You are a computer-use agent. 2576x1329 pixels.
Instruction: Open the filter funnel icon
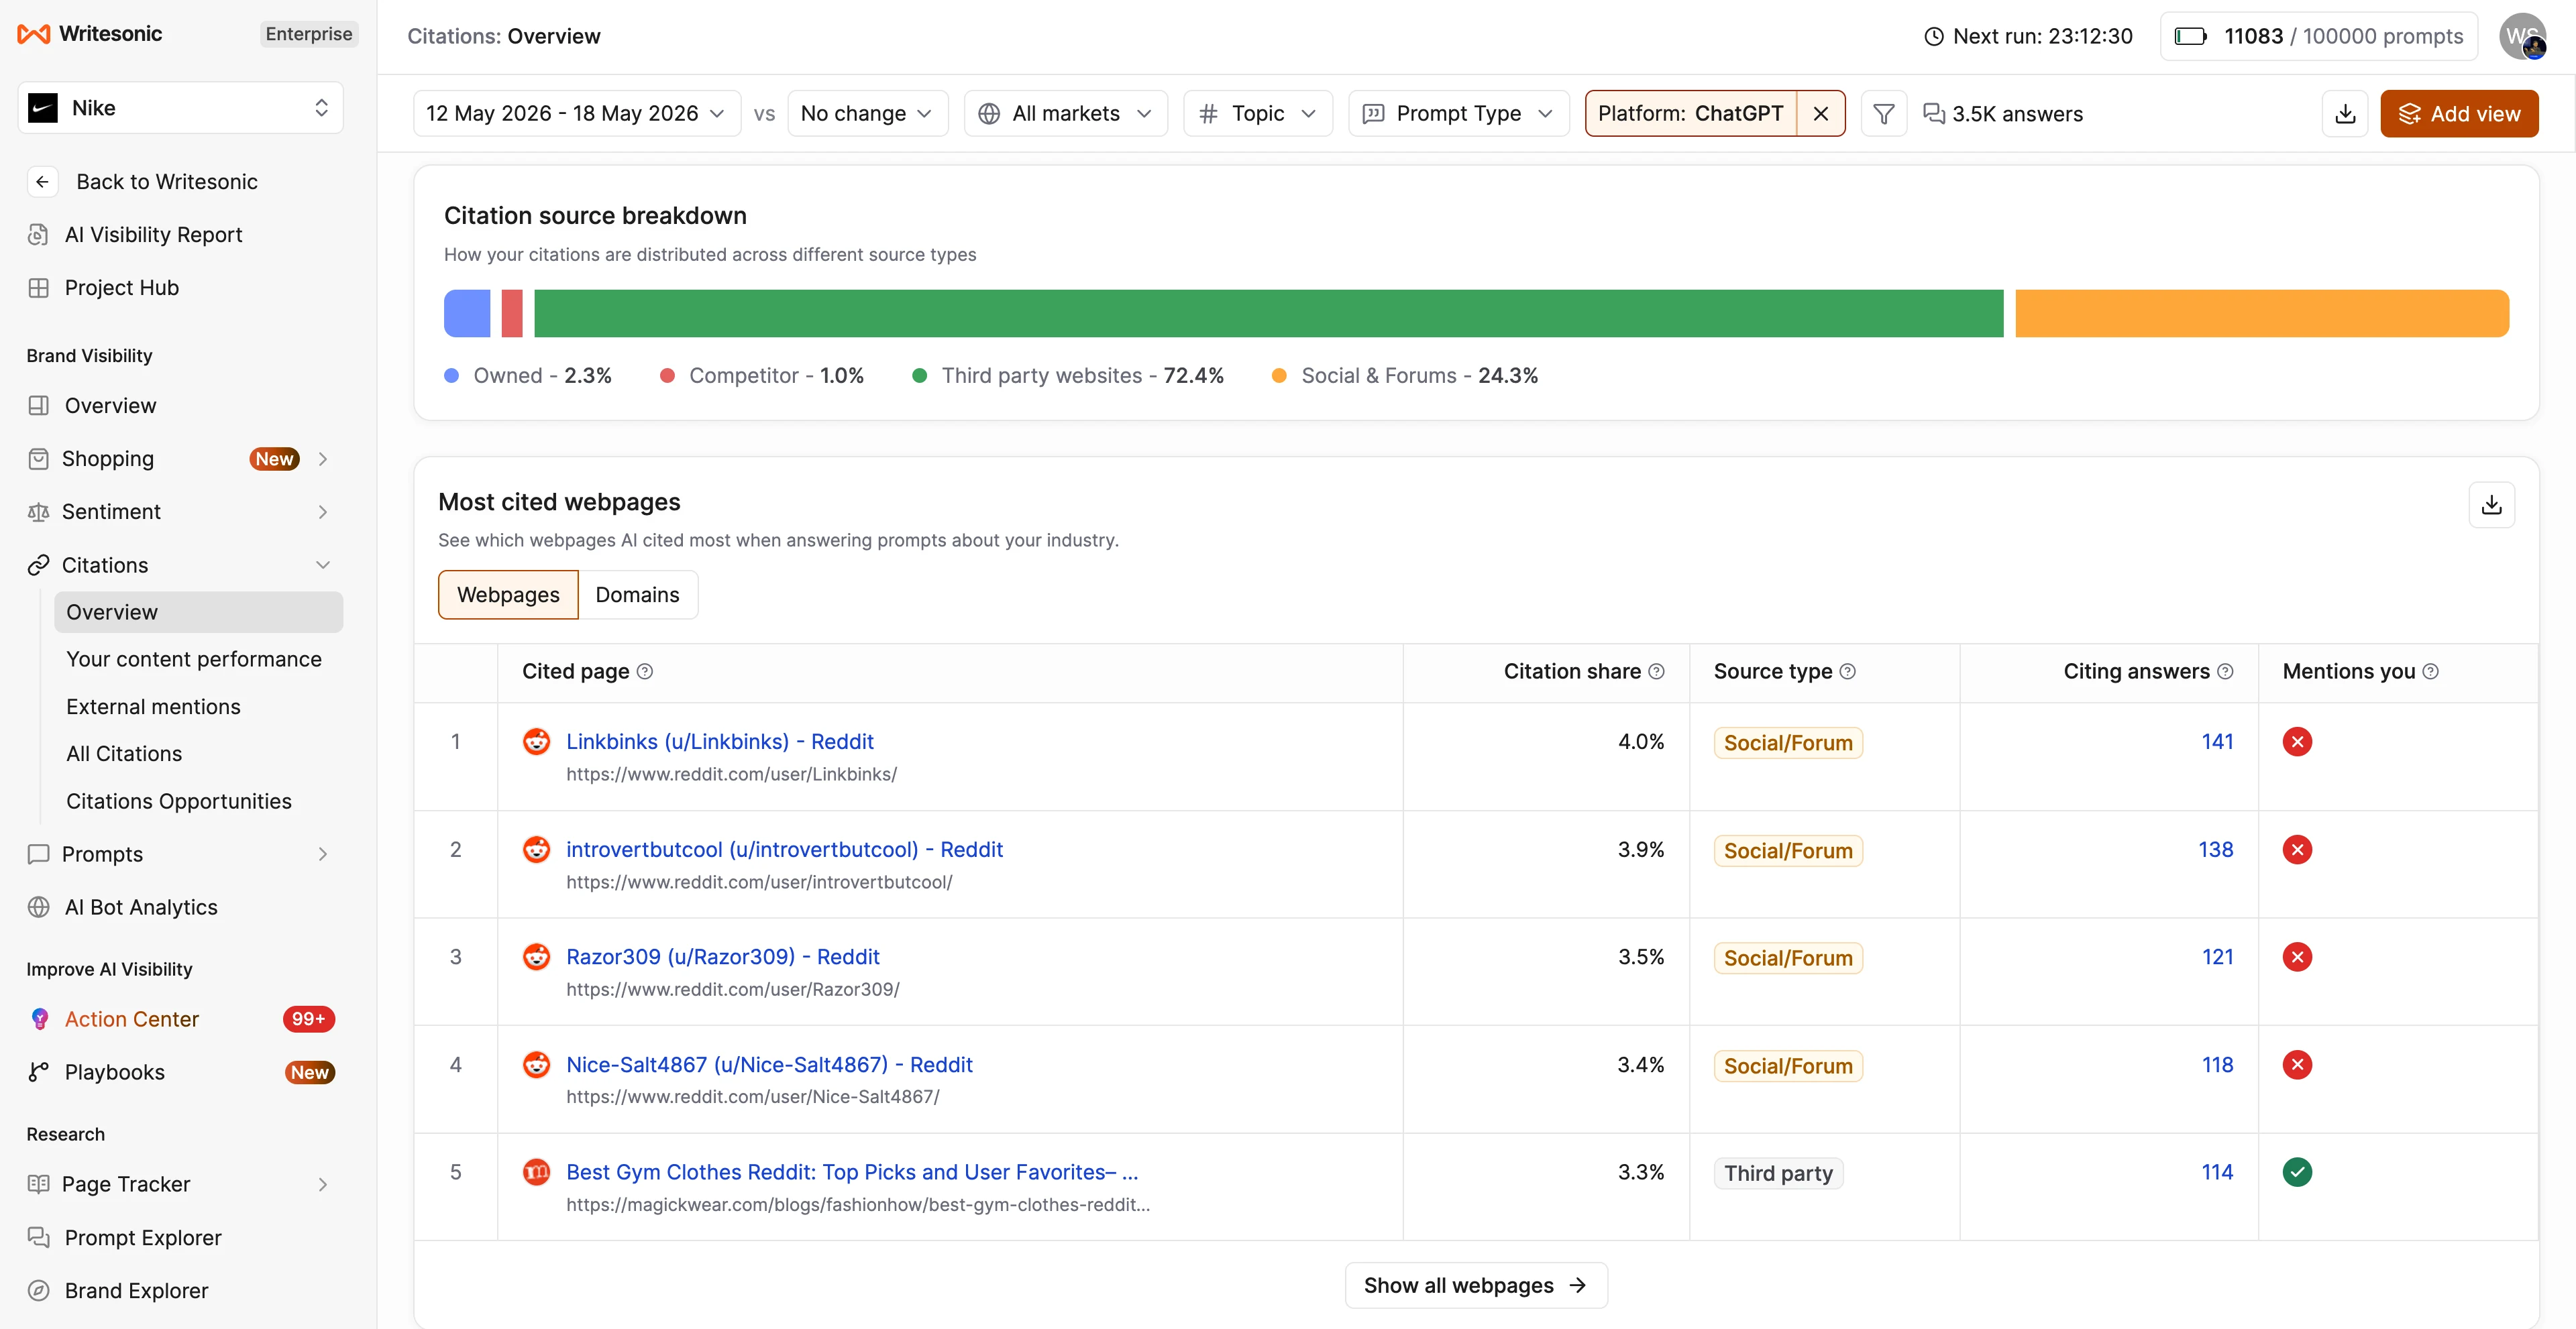pos(1883,114)
